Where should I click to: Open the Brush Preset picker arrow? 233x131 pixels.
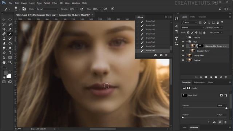click(x=19, y=9)
